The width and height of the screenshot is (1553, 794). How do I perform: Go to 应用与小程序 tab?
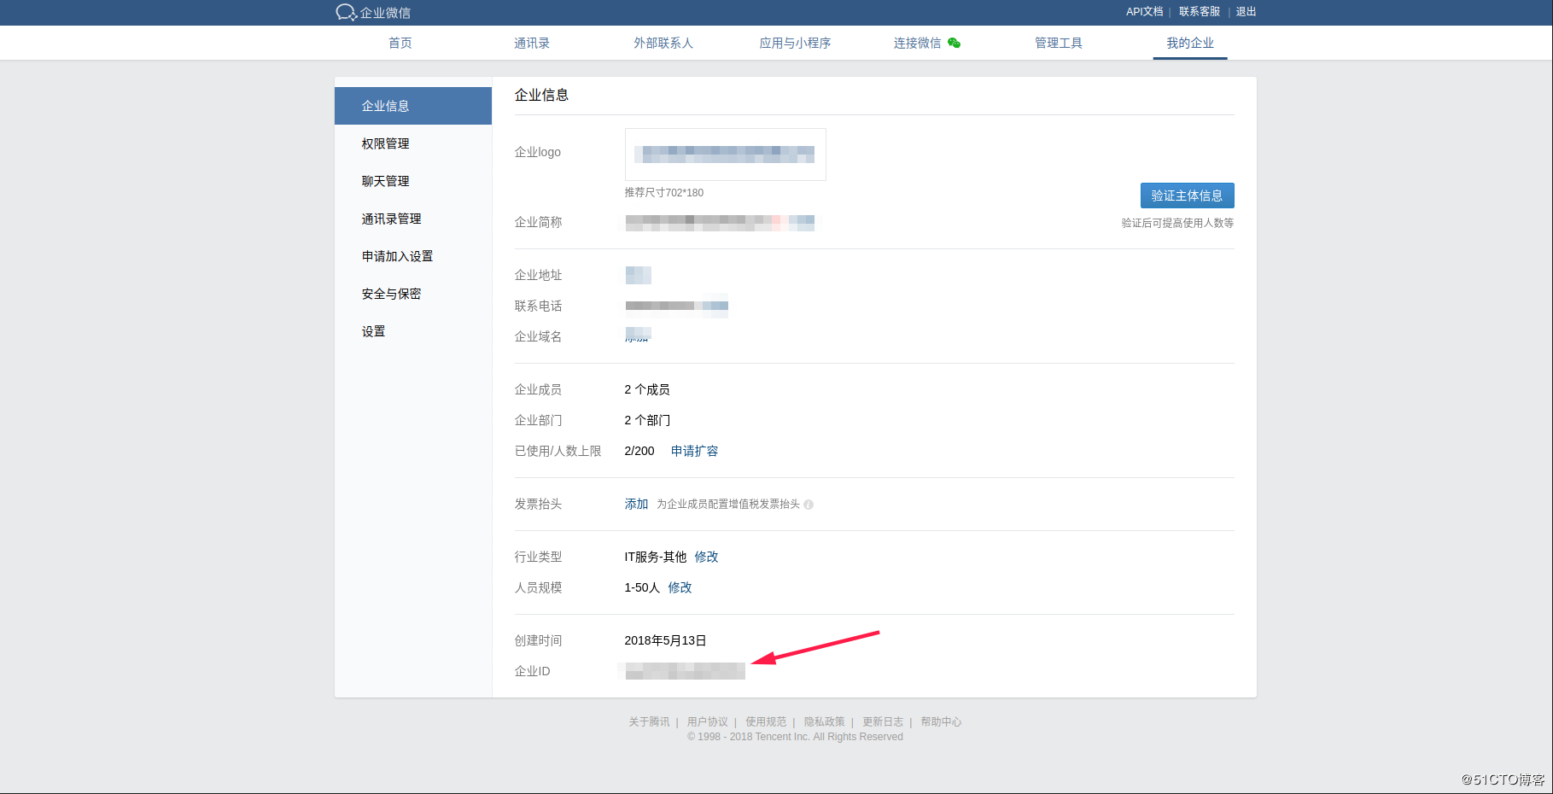(x=795, y=43)
